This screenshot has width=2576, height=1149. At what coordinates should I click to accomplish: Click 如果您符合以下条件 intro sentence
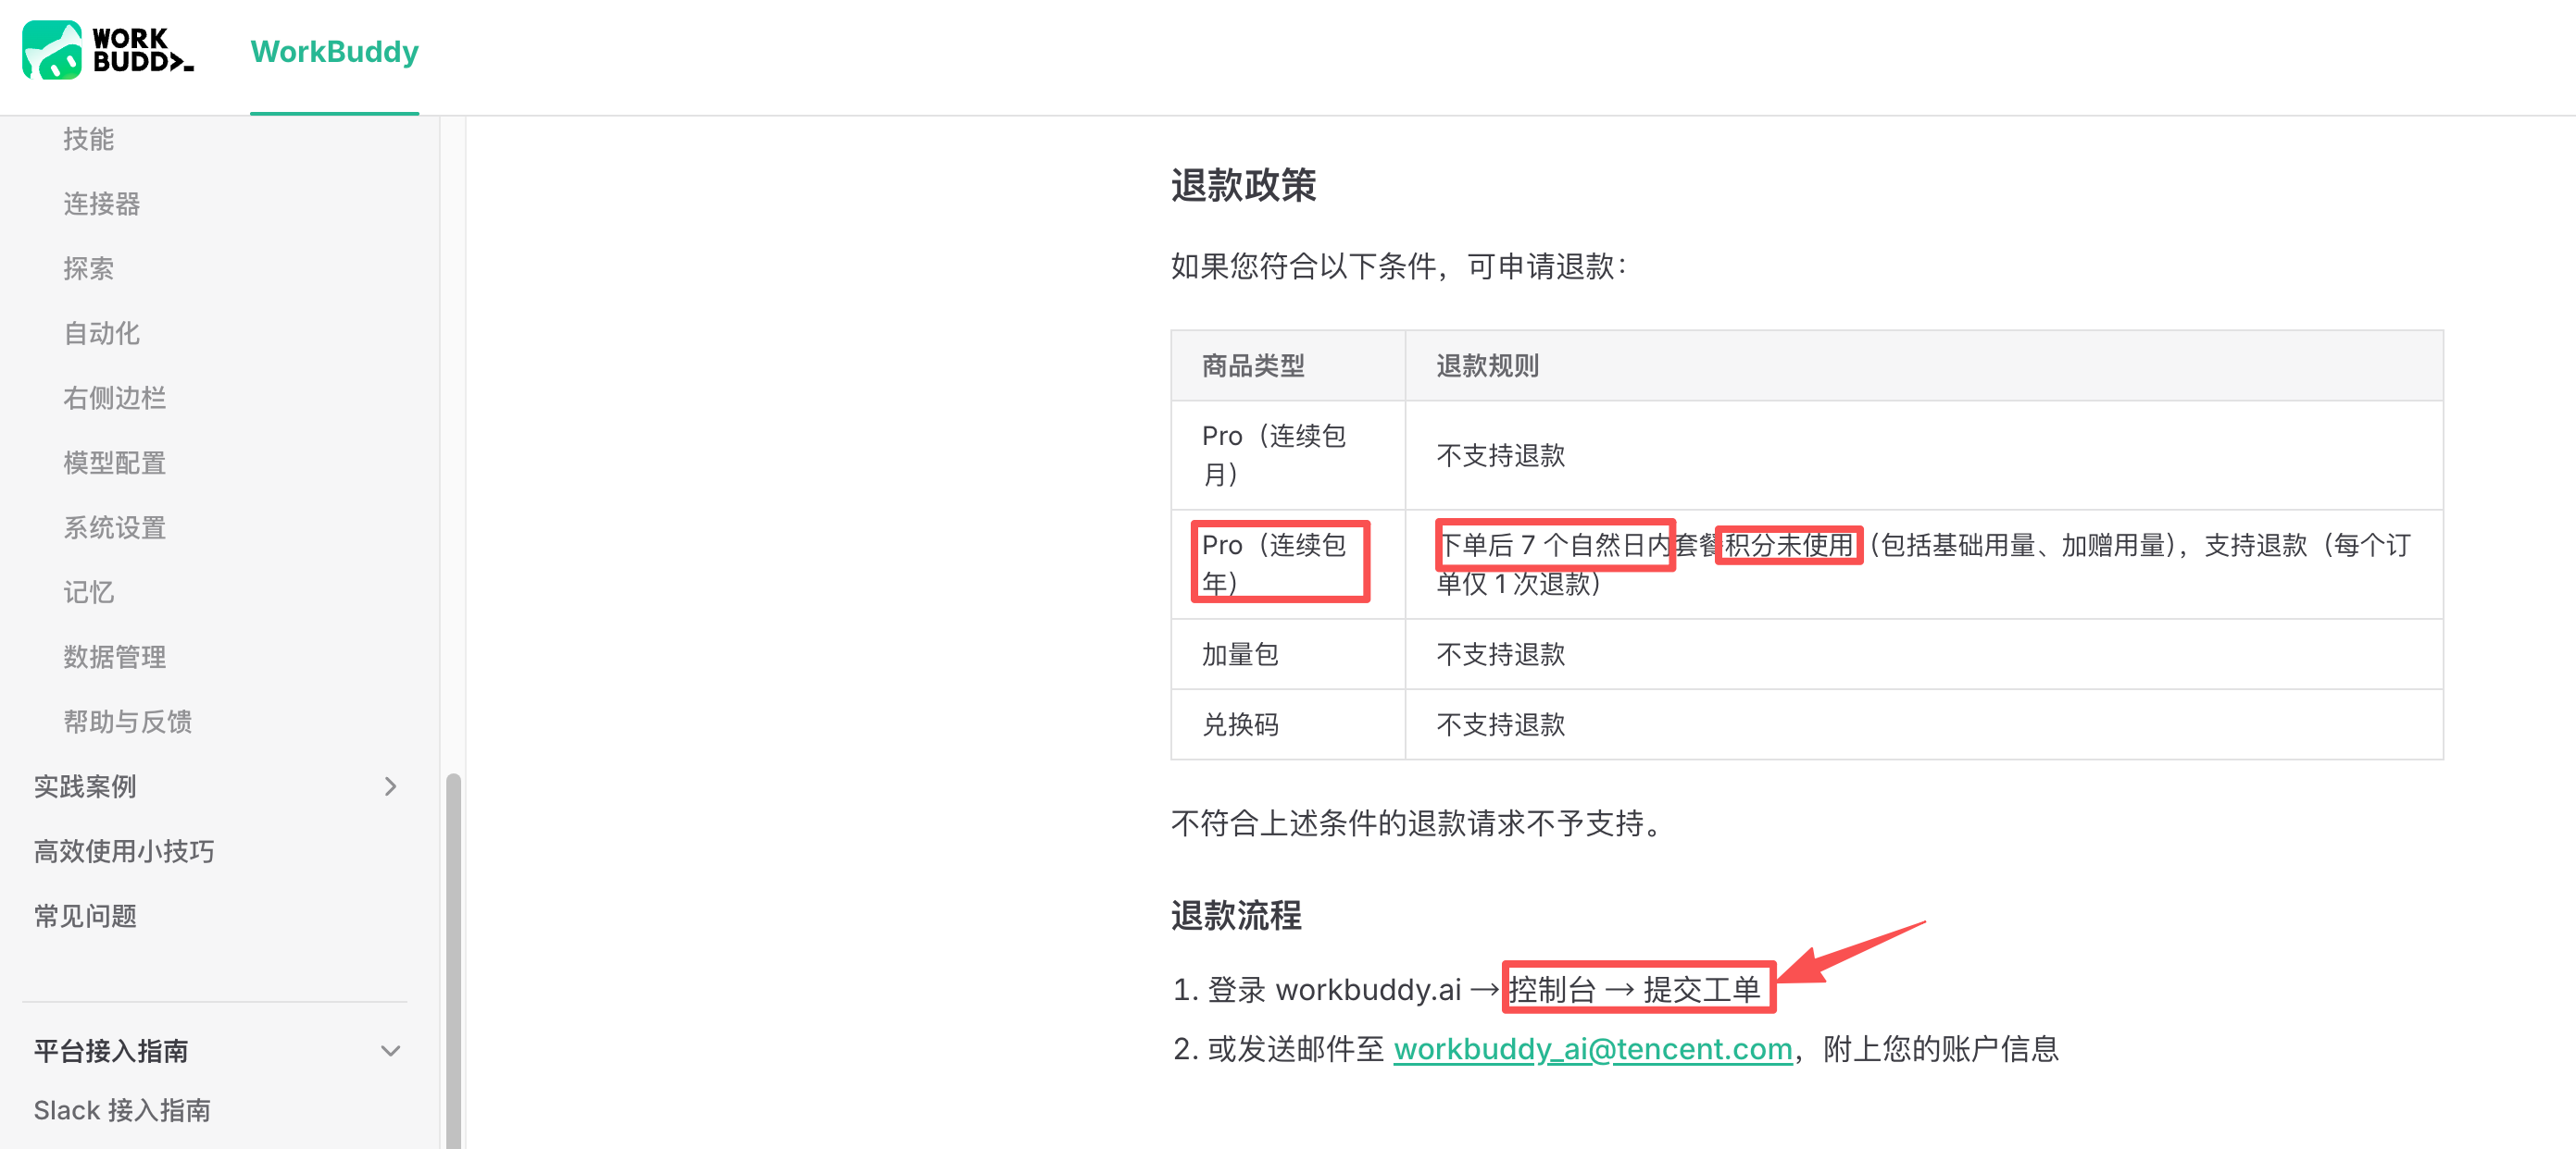pyautogui.click(x=1399, y=266)
